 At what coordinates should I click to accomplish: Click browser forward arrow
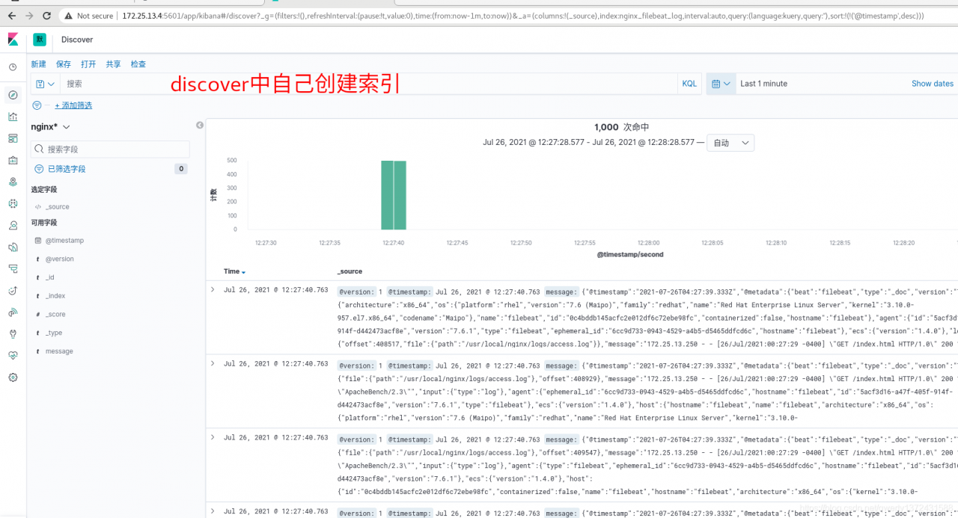(x=29, y=15)
